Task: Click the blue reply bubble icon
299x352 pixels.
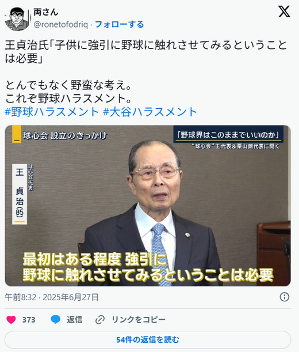Action: (55, 319)
